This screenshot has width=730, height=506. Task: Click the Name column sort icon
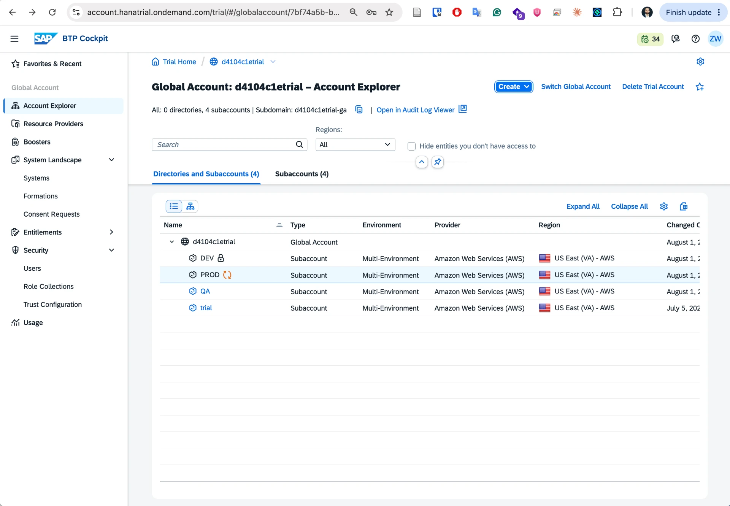click(x=279, y=225)
